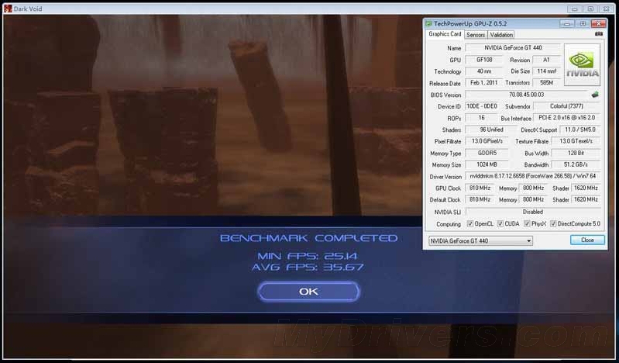The height and width of the screenshot is (363, 619).
Task: Close the GPU-Z window with red X
Action: (x=599, y=24)
